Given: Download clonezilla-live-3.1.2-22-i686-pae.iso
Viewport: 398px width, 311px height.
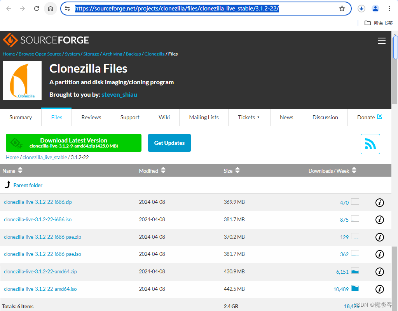Looking at the screenshot, I should 43,254.
